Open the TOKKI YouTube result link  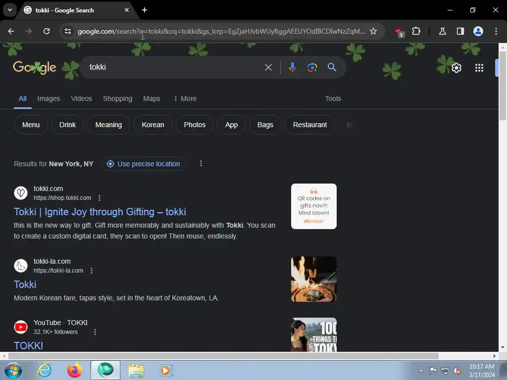point(28,345)
